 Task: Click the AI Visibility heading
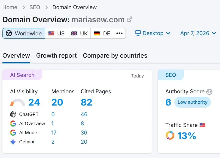(x=24, y=92)
